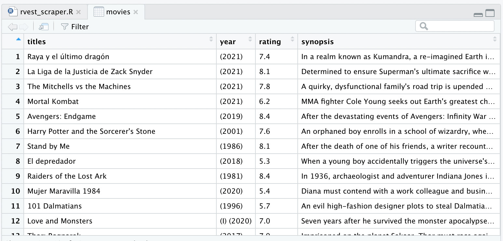Go back with the left arrow icon

12,27
